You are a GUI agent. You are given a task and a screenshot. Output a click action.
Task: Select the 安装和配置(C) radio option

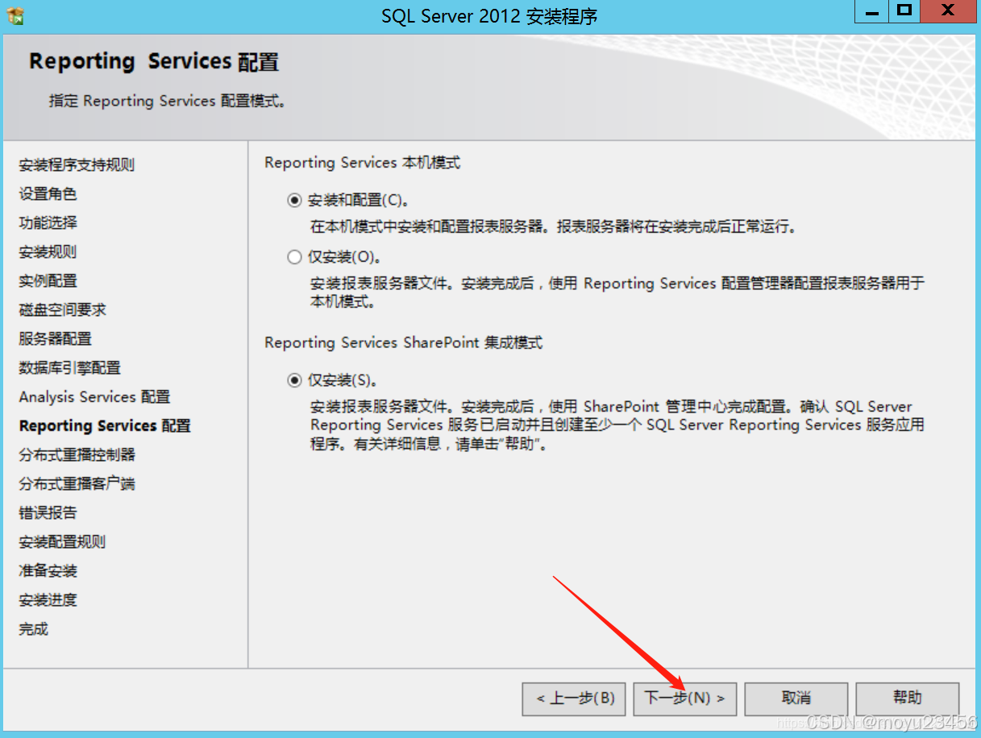pyautogui.click(x=295, y=200)
